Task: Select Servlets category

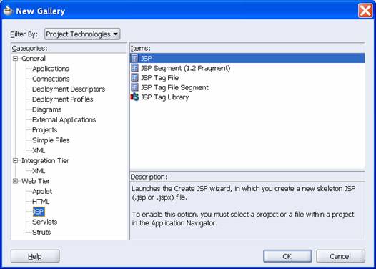Action: pyautogui.click(x=44, y=222)
